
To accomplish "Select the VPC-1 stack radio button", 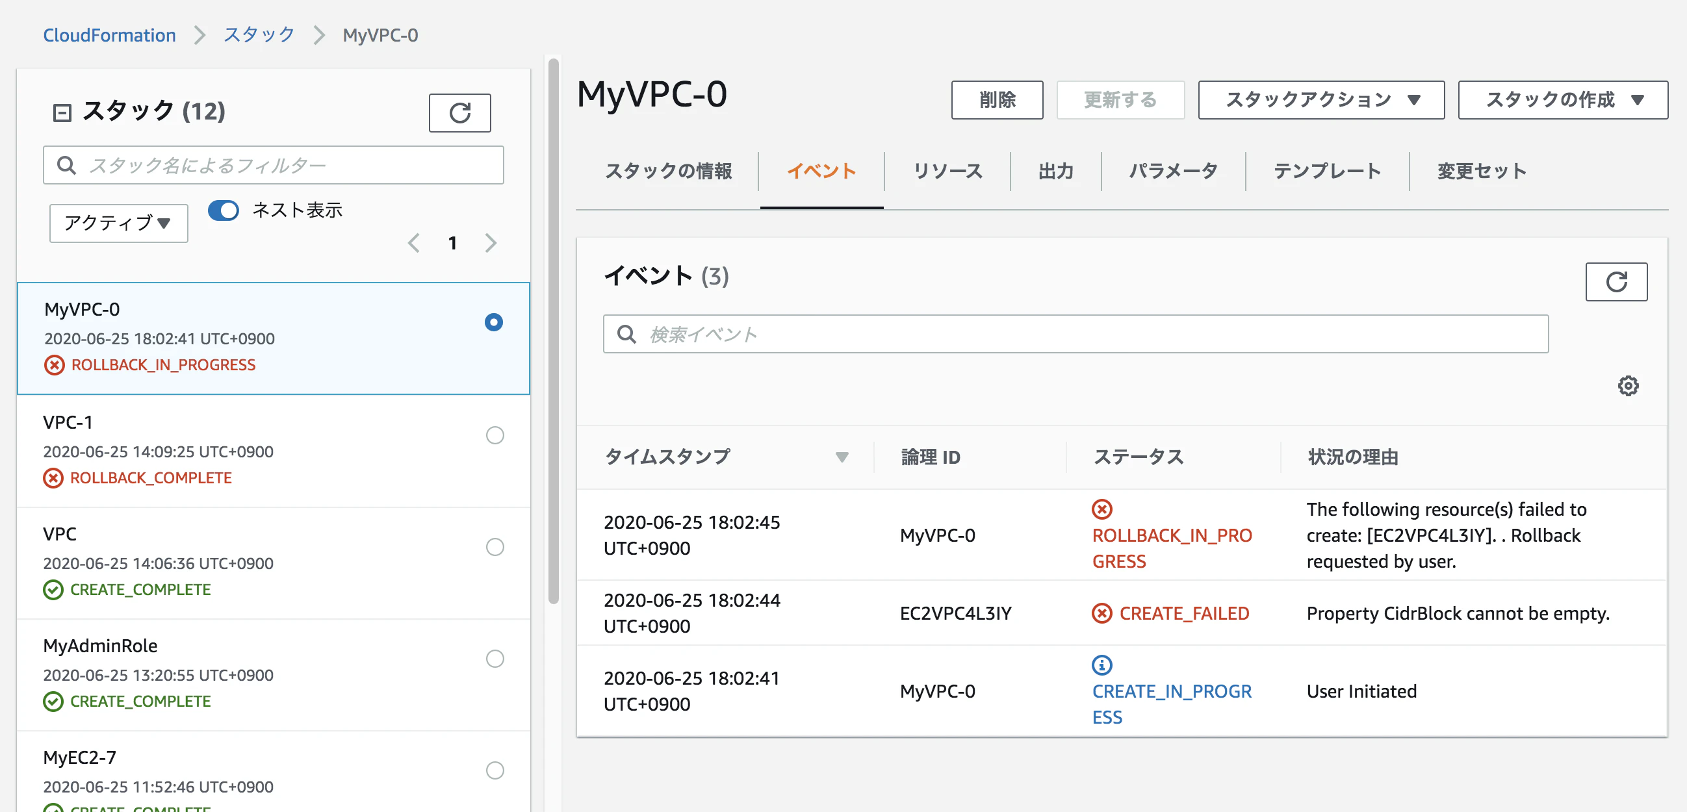I will click(x=495, y=435).
